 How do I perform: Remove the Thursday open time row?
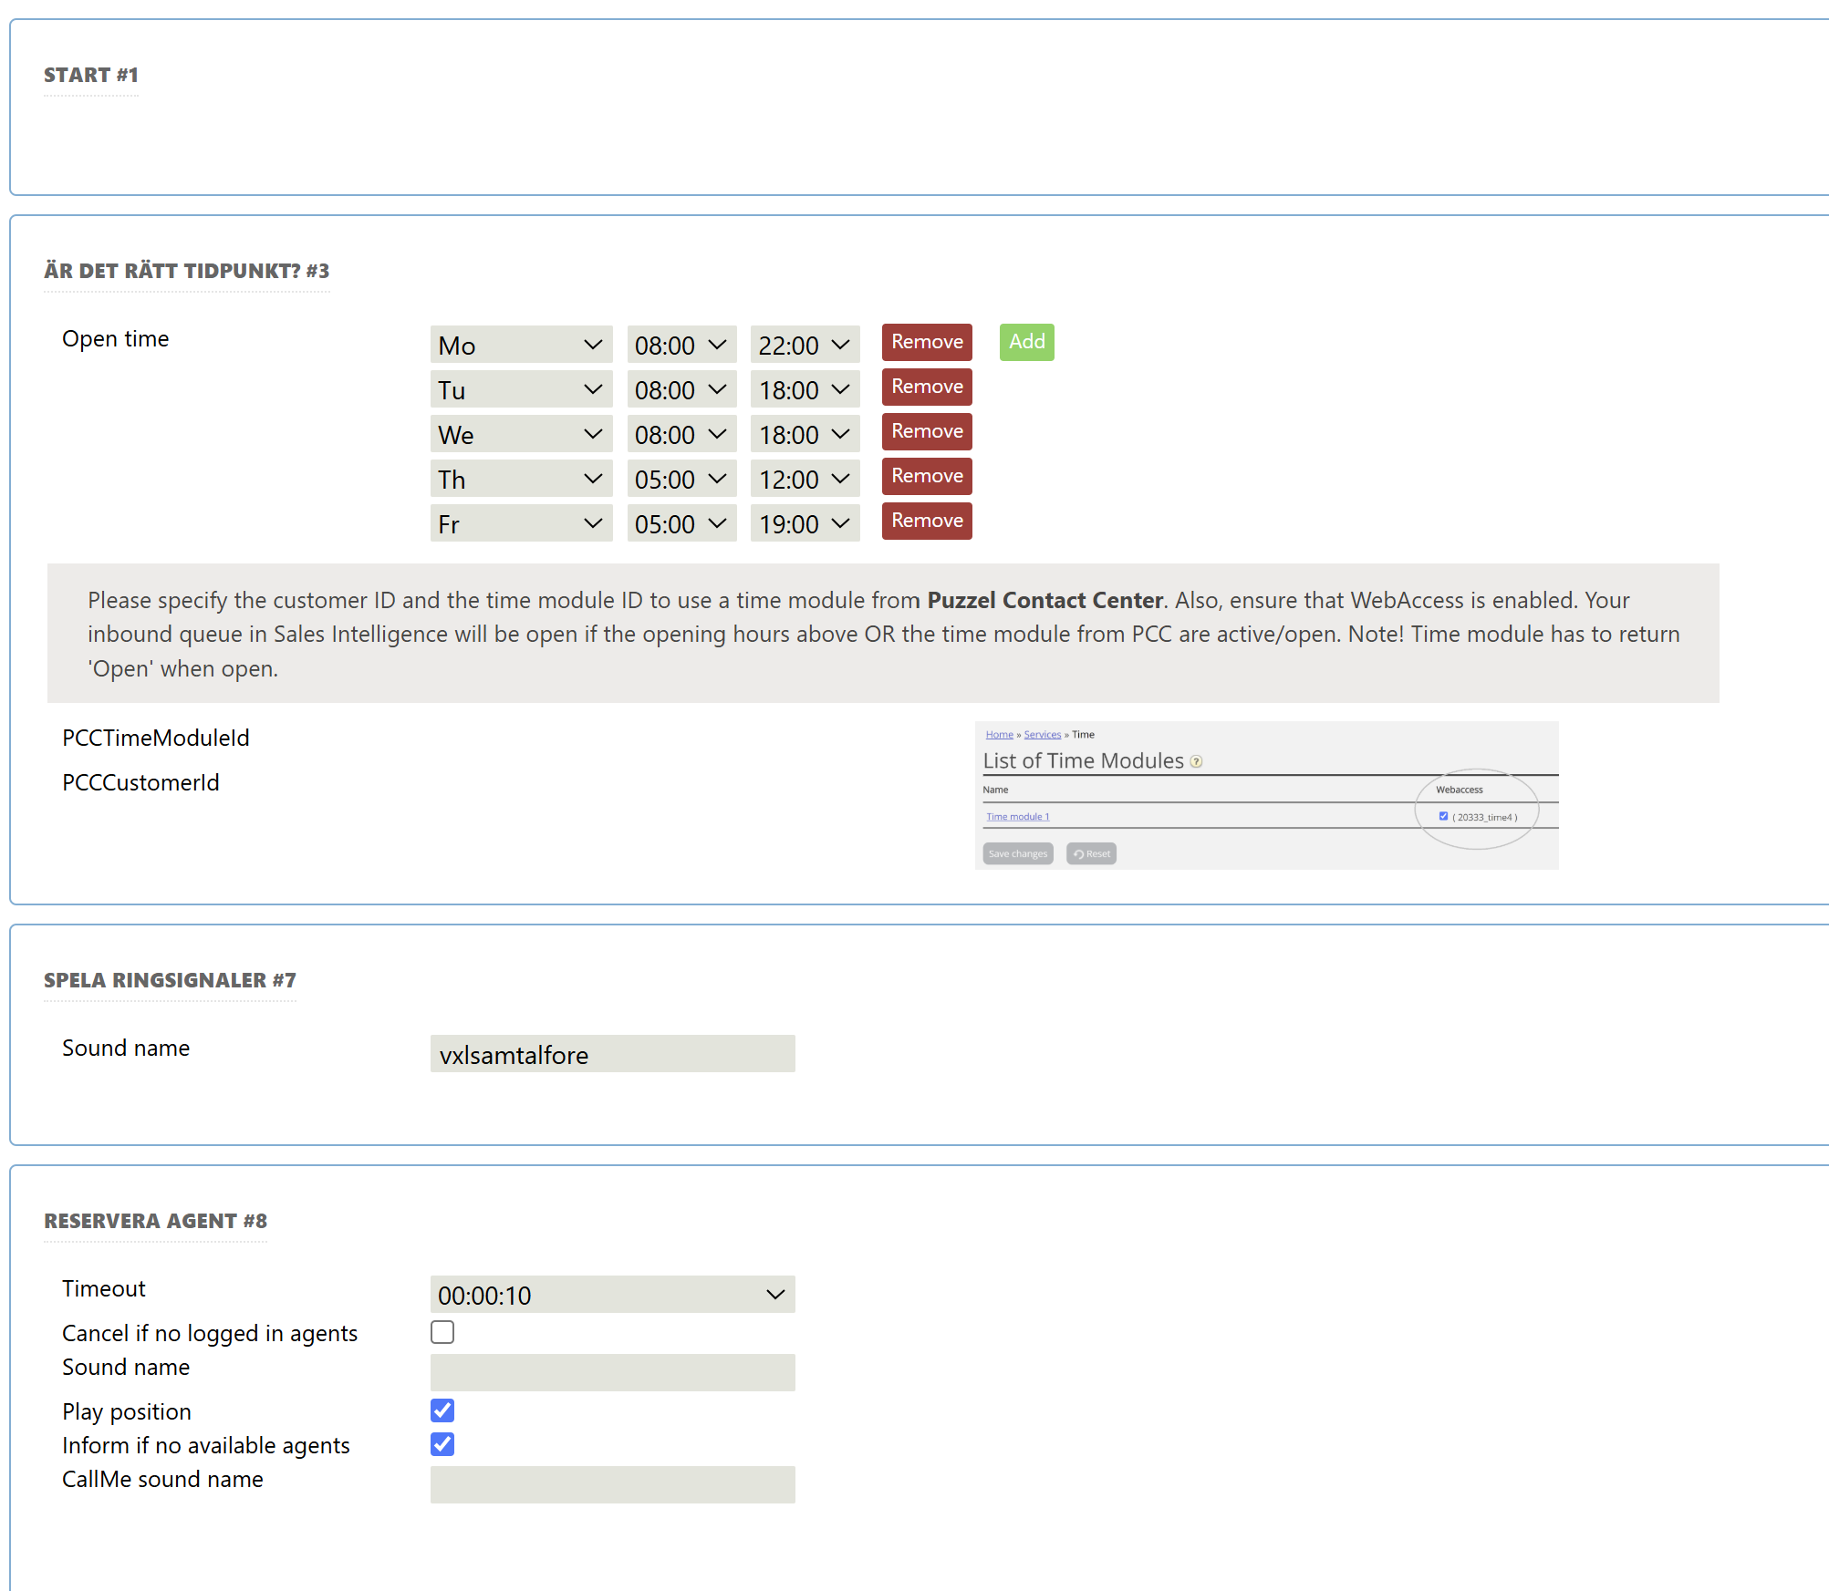926,476
